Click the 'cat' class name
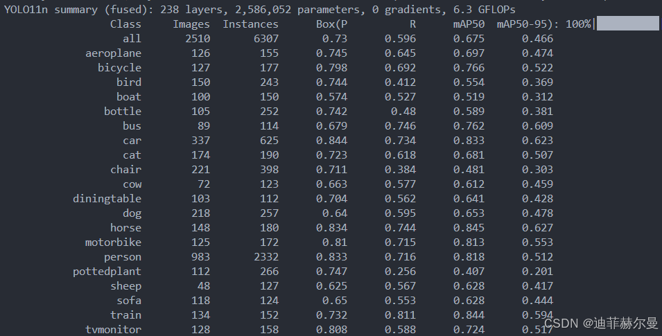662x336 pixels. [132, 155]
